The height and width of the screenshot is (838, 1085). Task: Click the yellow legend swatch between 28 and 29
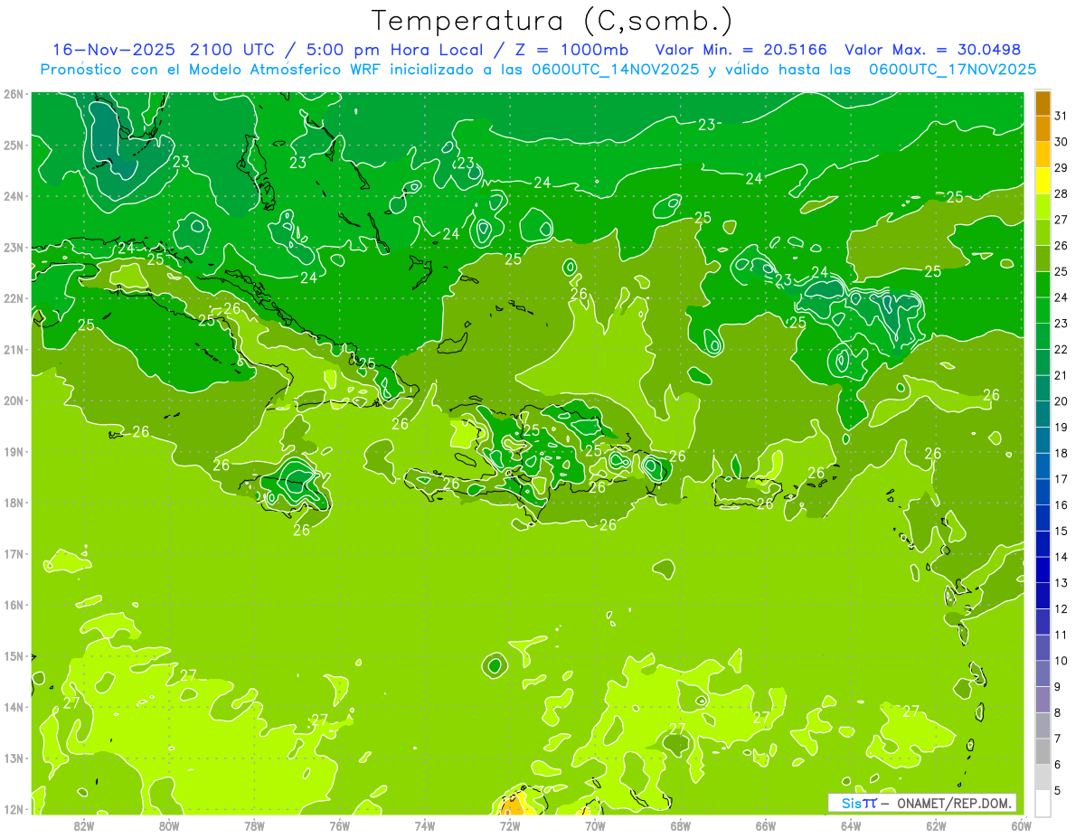(1043, 180)
